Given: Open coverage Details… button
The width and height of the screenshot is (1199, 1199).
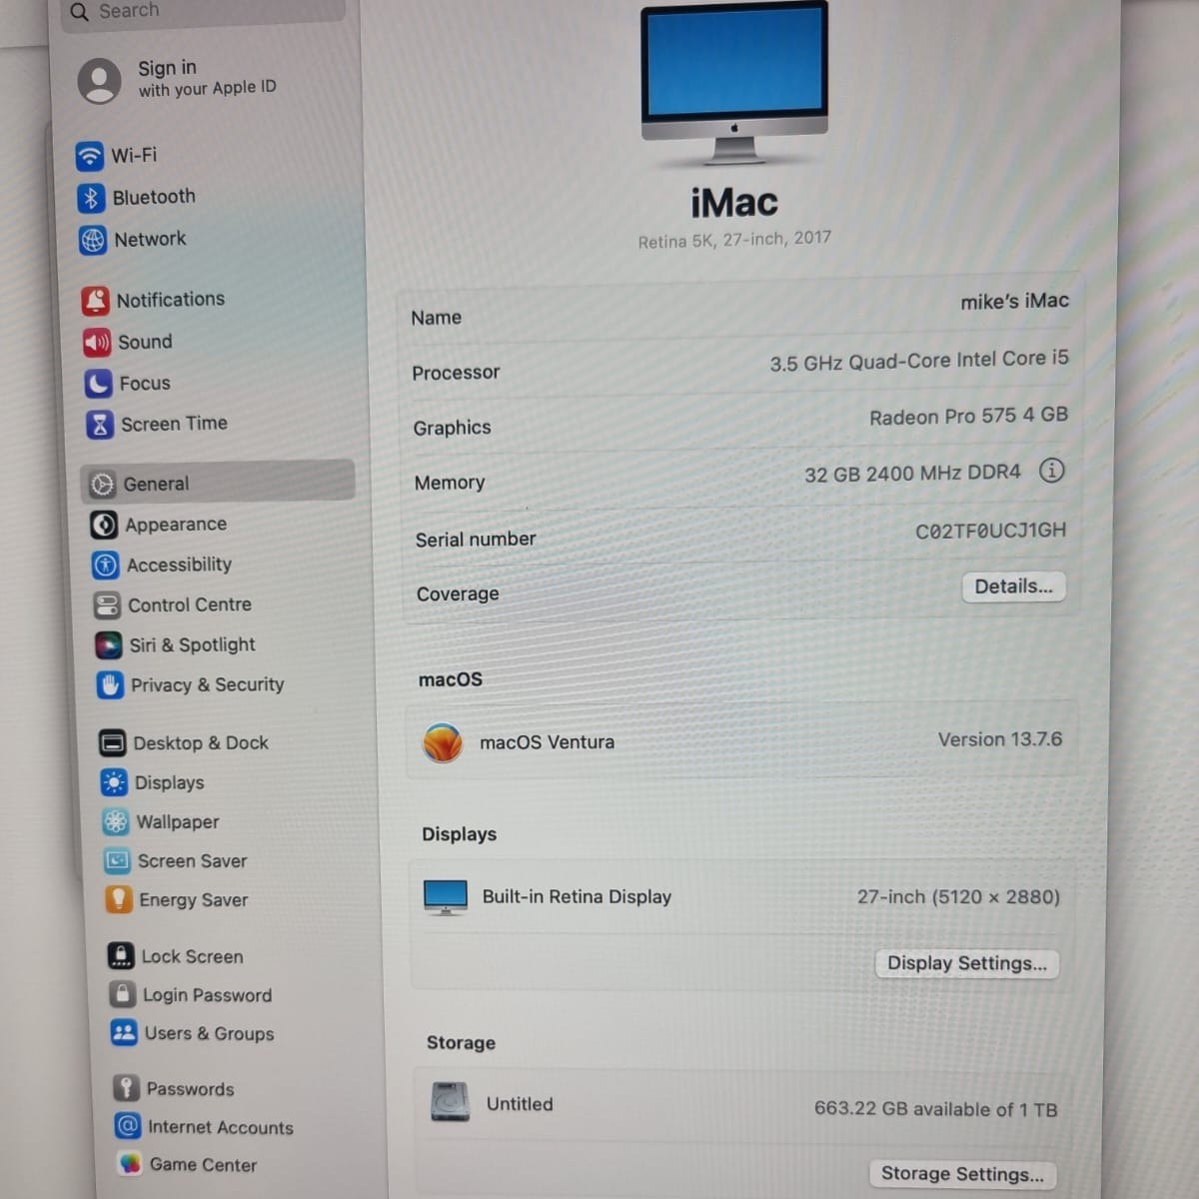Looking at the screenshot, I should pos(1013,587).
